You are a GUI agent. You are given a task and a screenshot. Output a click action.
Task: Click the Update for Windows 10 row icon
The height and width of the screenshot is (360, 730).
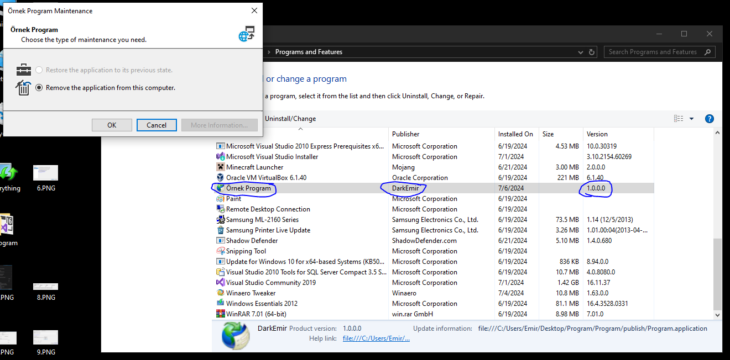[x=221, y=262]
